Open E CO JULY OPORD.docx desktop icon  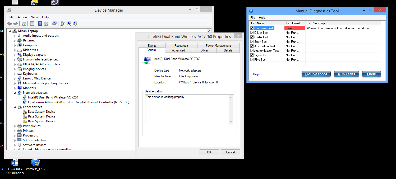pyautogui.click(x=15, y=162)
